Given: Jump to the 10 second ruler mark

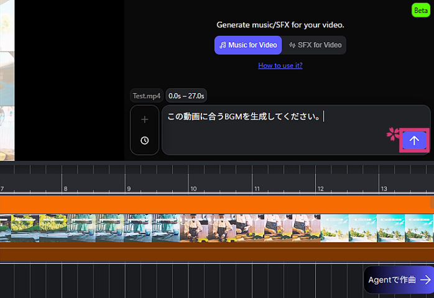Looking at the screenshot, I should coord(192,188).
